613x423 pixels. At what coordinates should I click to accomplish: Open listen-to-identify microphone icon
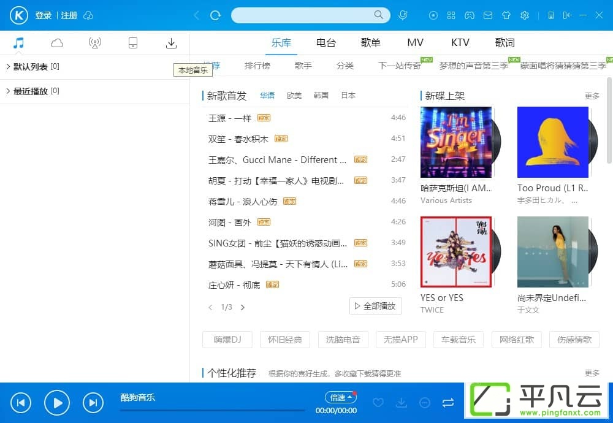coord(403,15)
